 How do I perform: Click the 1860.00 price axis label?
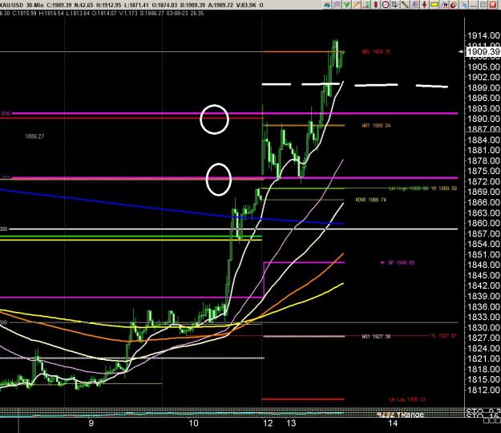(483, 223)
